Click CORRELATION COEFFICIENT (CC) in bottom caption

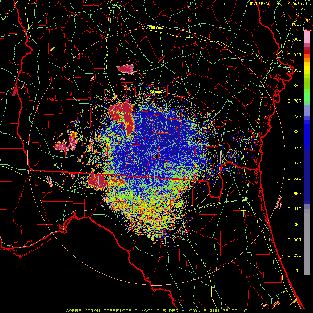[x=110, y=311]
